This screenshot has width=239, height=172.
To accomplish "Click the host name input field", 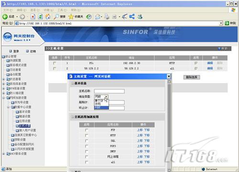I will coord(109,91).
